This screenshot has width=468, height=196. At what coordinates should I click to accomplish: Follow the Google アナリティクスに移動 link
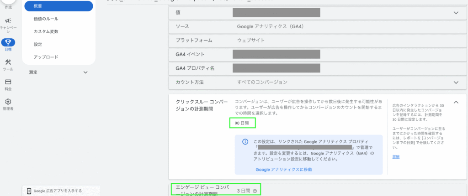[x=284, y=170]
